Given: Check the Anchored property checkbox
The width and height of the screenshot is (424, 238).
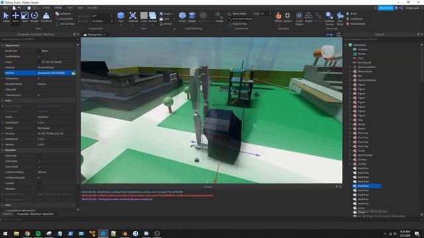Looking at the screenshot, I should click(x=40, y=156).
